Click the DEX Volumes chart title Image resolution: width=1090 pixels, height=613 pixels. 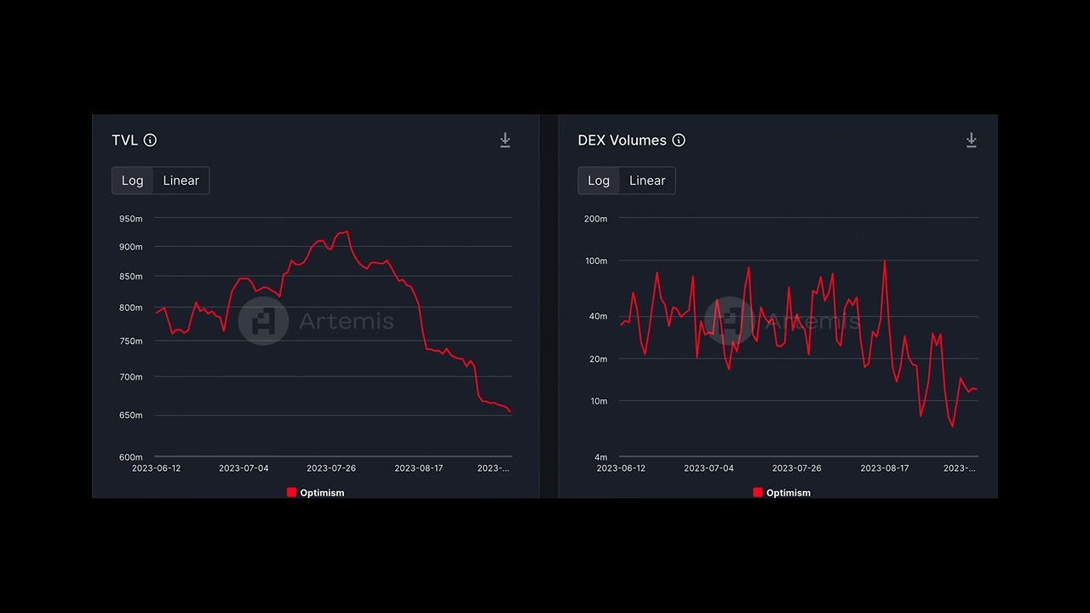[622, 140]
